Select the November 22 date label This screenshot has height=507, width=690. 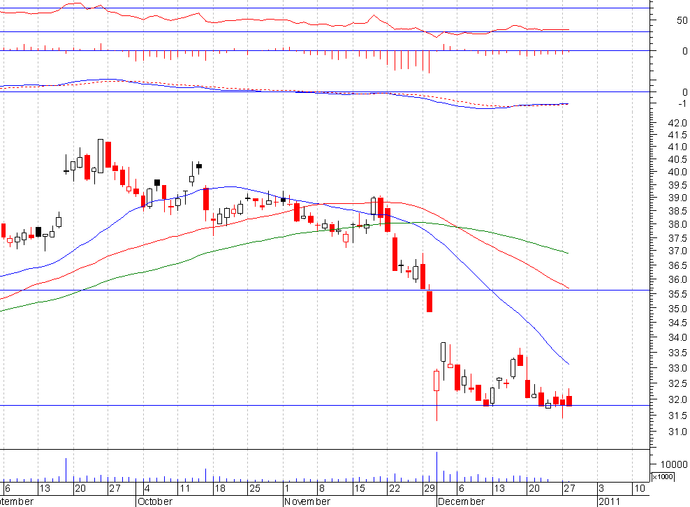point(395,488)
